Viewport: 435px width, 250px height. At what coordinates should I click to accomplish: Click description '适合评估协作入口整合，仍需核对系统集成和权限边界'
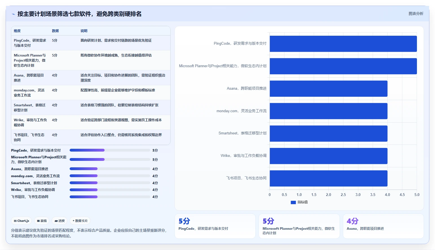(x=121, y=135)
